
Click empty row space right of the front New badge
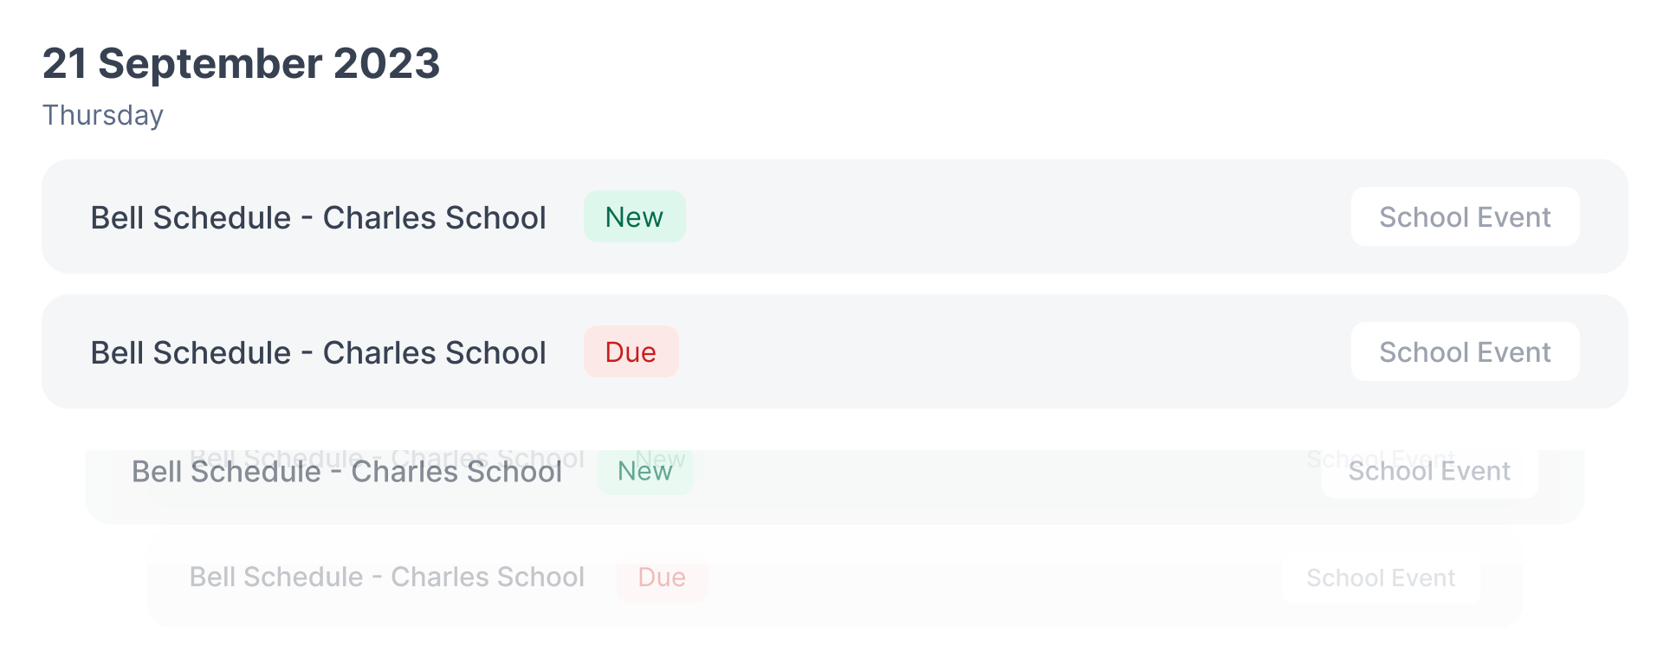1013,217
